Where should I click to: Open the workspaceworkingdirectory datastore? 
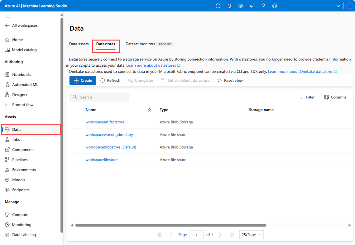(x=109, y=135)
